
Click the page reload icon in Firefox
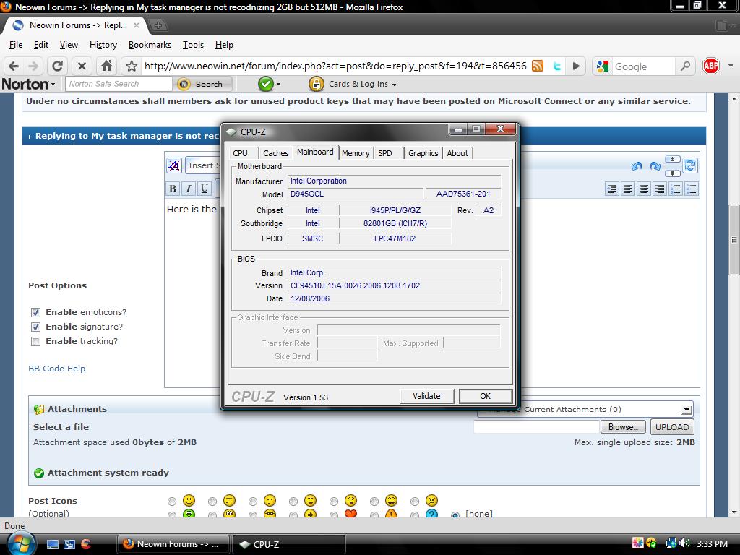pyautogui.click(x=58, y=66)
